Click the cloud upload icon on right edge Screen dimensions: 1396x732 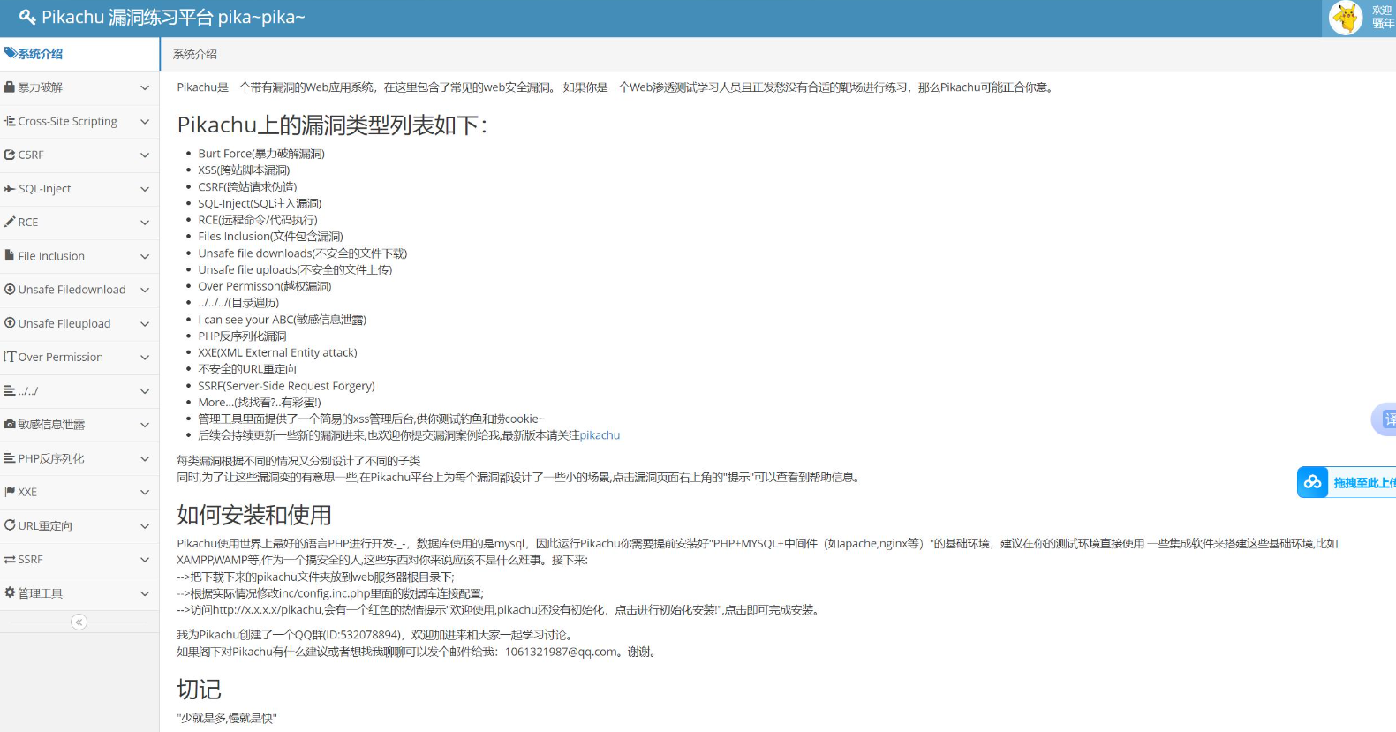tap(1313, 482)
